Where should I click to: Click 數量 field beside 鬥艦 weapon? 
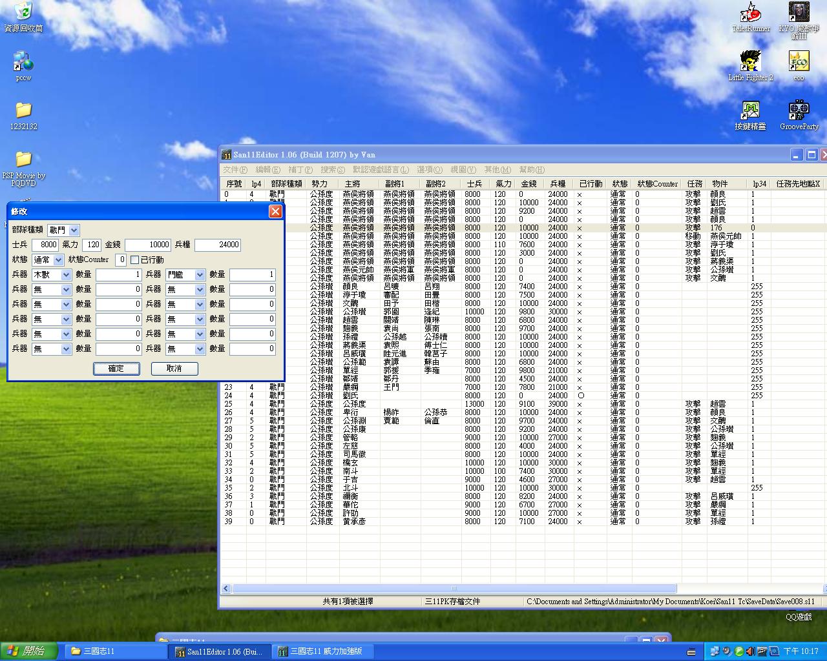pos(253,274)
